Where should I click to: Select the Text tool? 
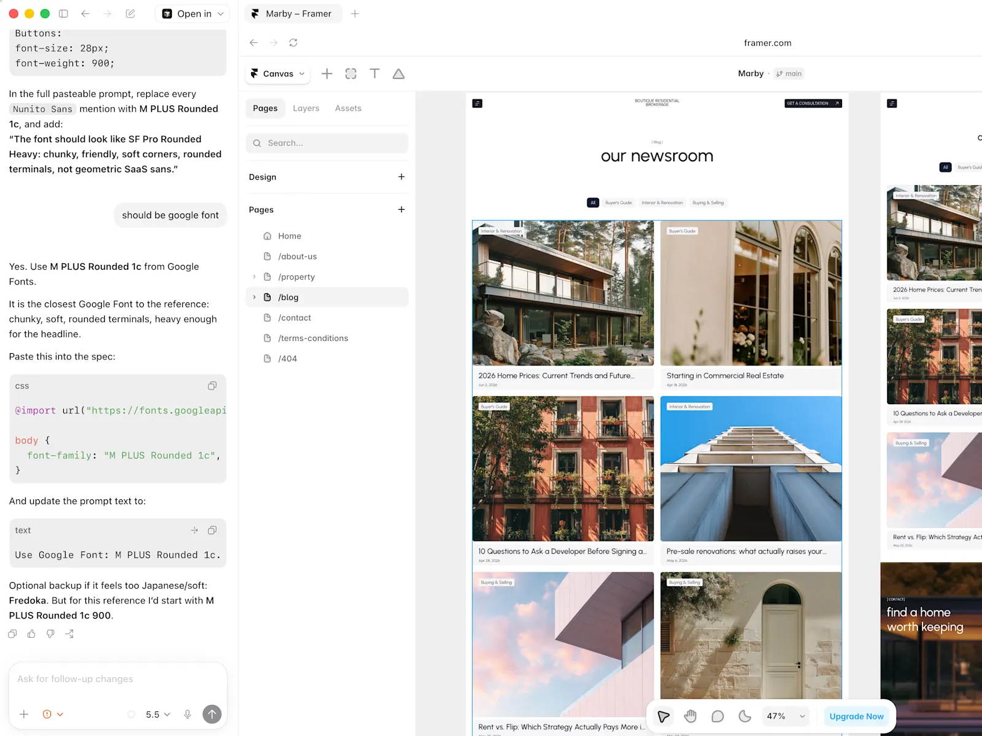pos(374,74)
